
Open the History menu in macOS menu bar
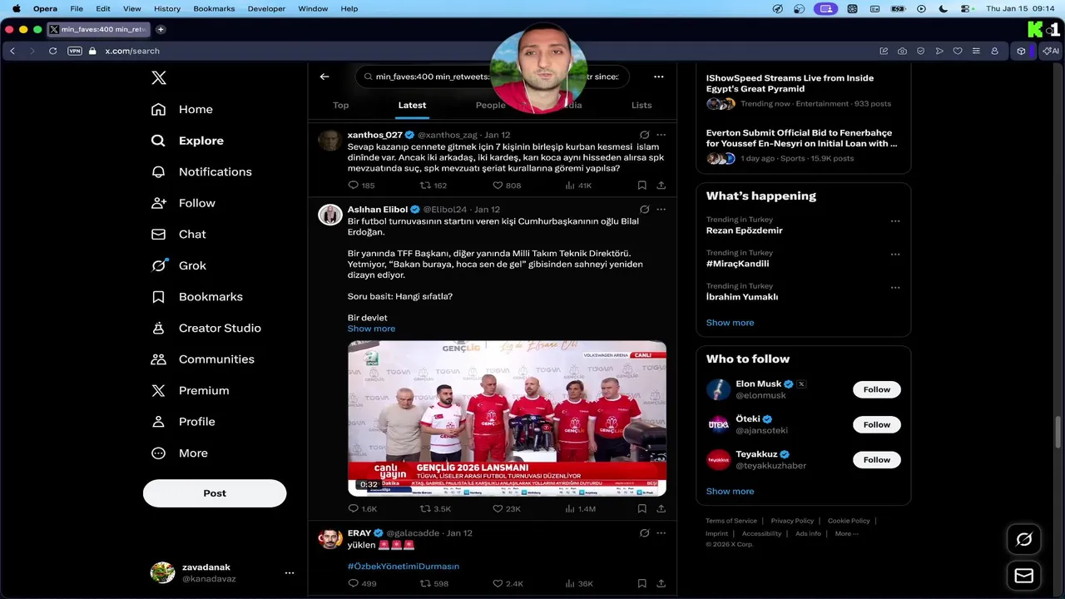point(166,8)
